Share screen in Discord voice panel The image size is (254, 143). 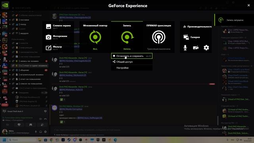(19, 125)
